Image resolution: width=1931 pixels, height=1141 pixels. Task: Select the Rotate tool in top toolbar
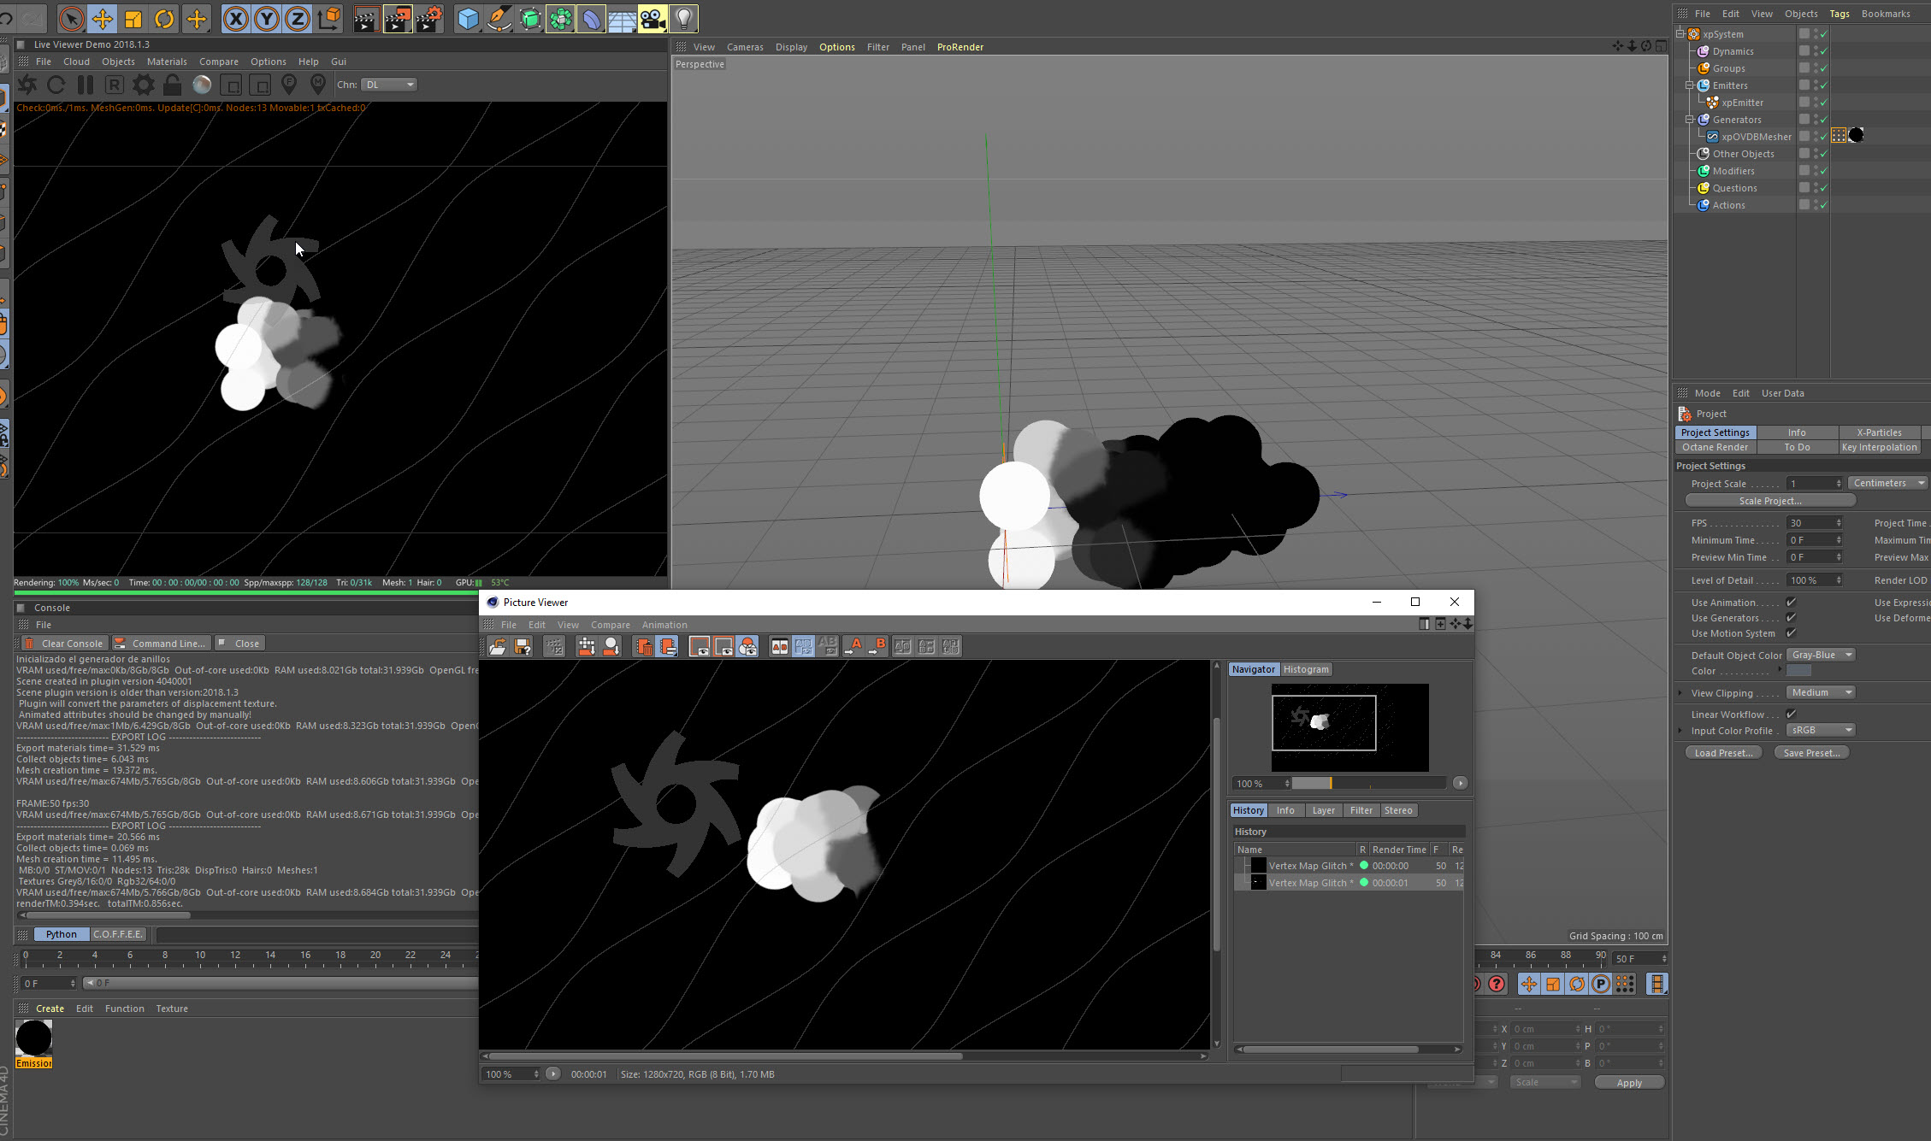click(x=164, y=18)
